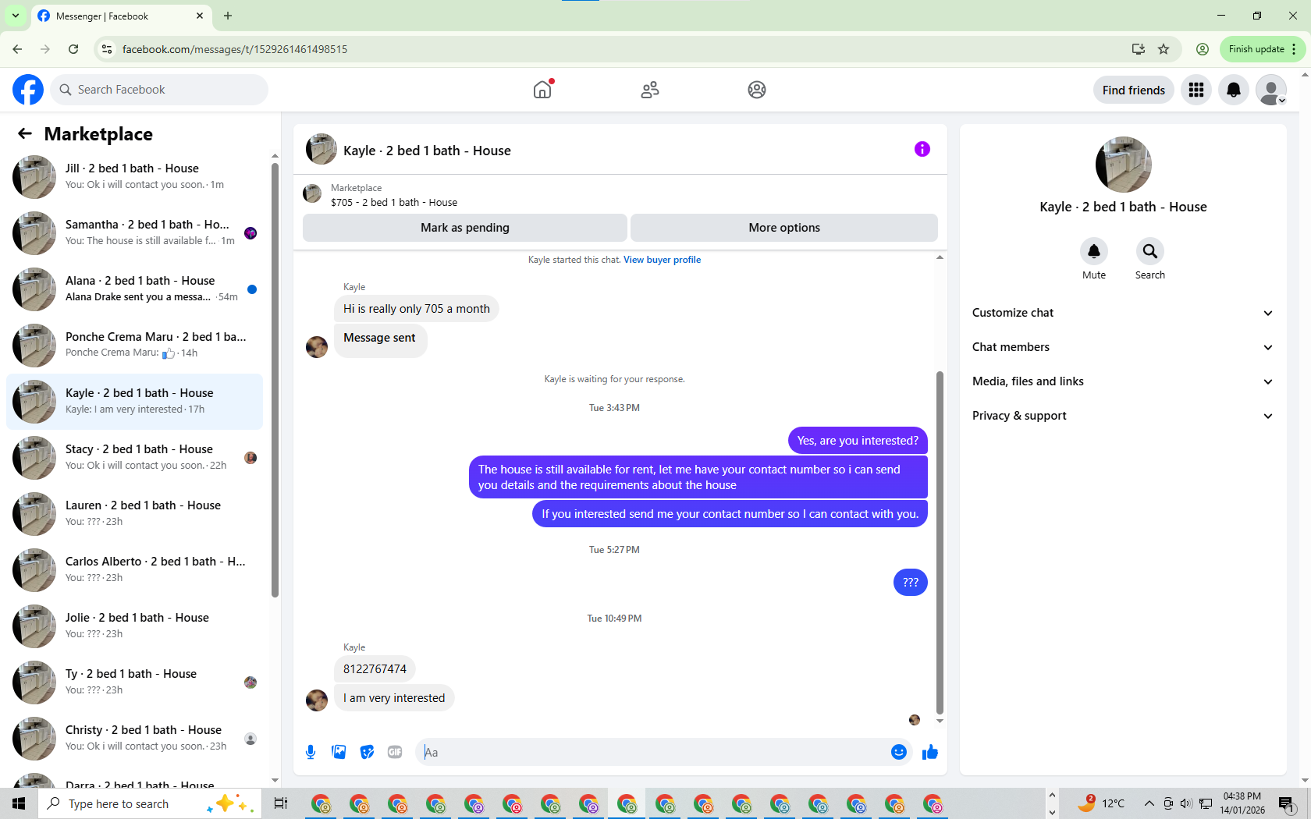
Task: Click the back arrow beside Marketplace
Action: [25, 134]
